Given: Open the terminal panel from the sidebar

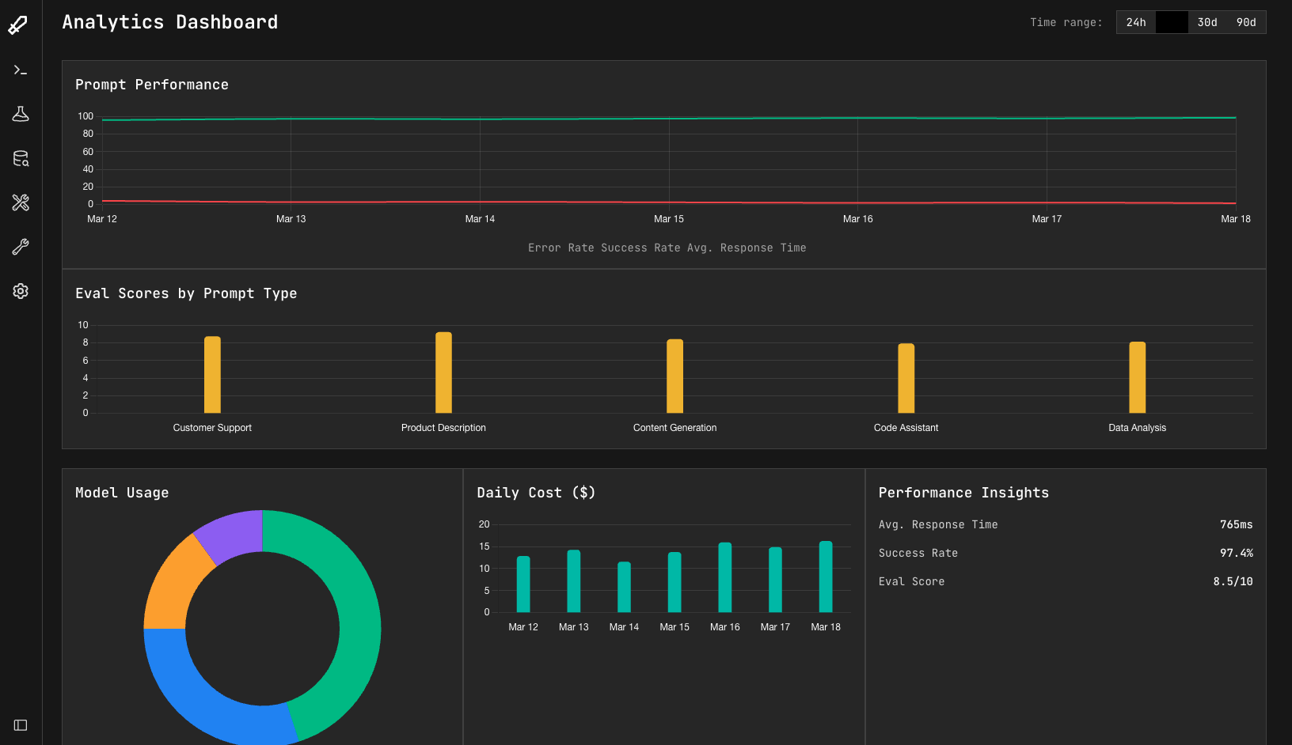Looking at the screenshot, I should coord(20,70).
